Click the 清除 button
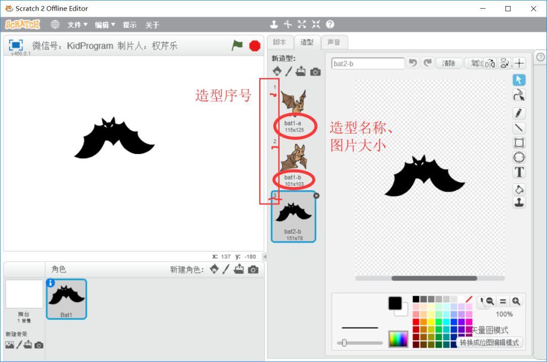 449,63
